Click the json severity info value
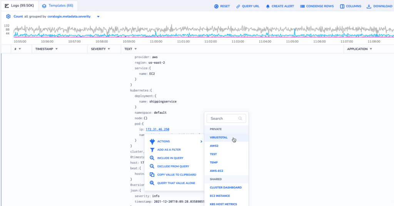The image size is (394, 206). click(x=155, y=196)
